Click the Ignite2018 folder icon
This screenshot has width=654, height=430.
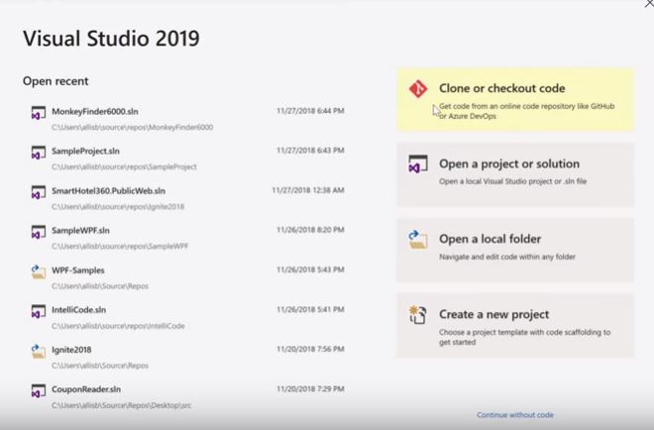[39, 351]
